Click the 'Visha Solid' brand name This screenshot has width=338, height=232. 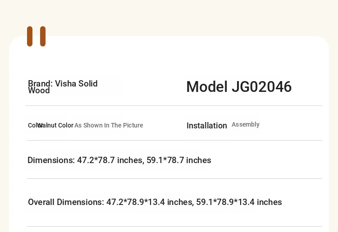coord(76,84)
